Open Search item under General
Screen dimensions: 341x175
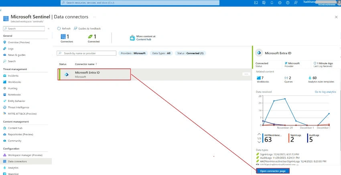point(12,61)
